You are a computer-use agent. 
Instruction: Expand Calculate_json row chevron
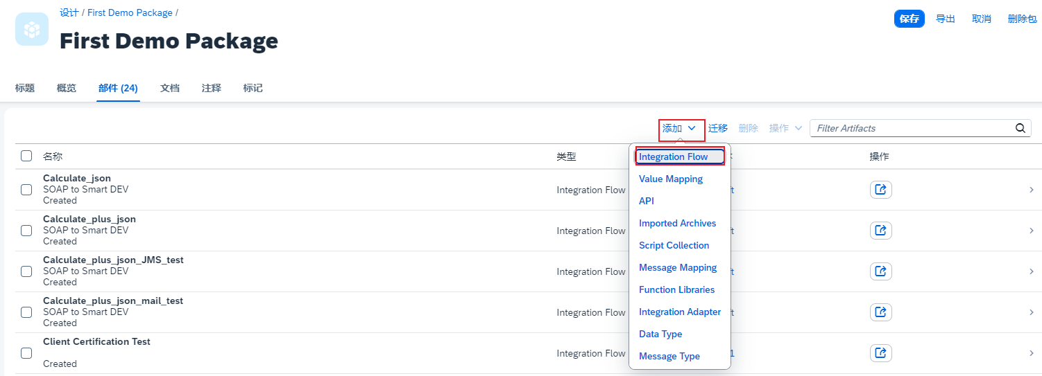click(1032, 190)
